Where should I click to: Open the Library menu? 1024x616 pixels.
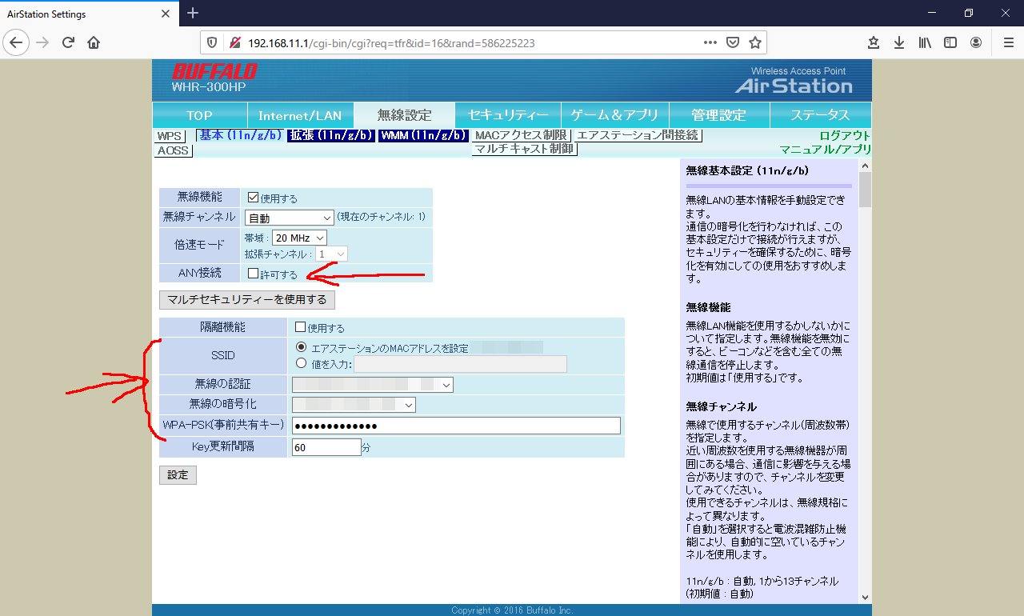click(925, 42)
